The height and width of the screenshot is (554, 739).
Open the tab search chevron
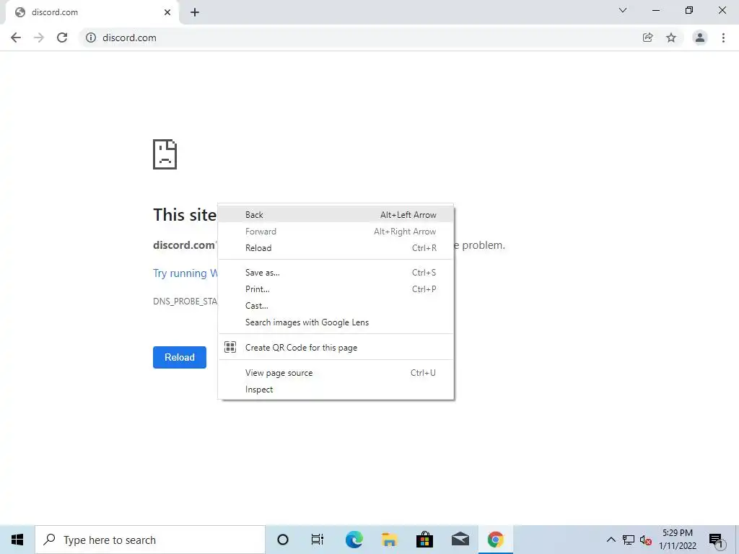tap(623, 10)
